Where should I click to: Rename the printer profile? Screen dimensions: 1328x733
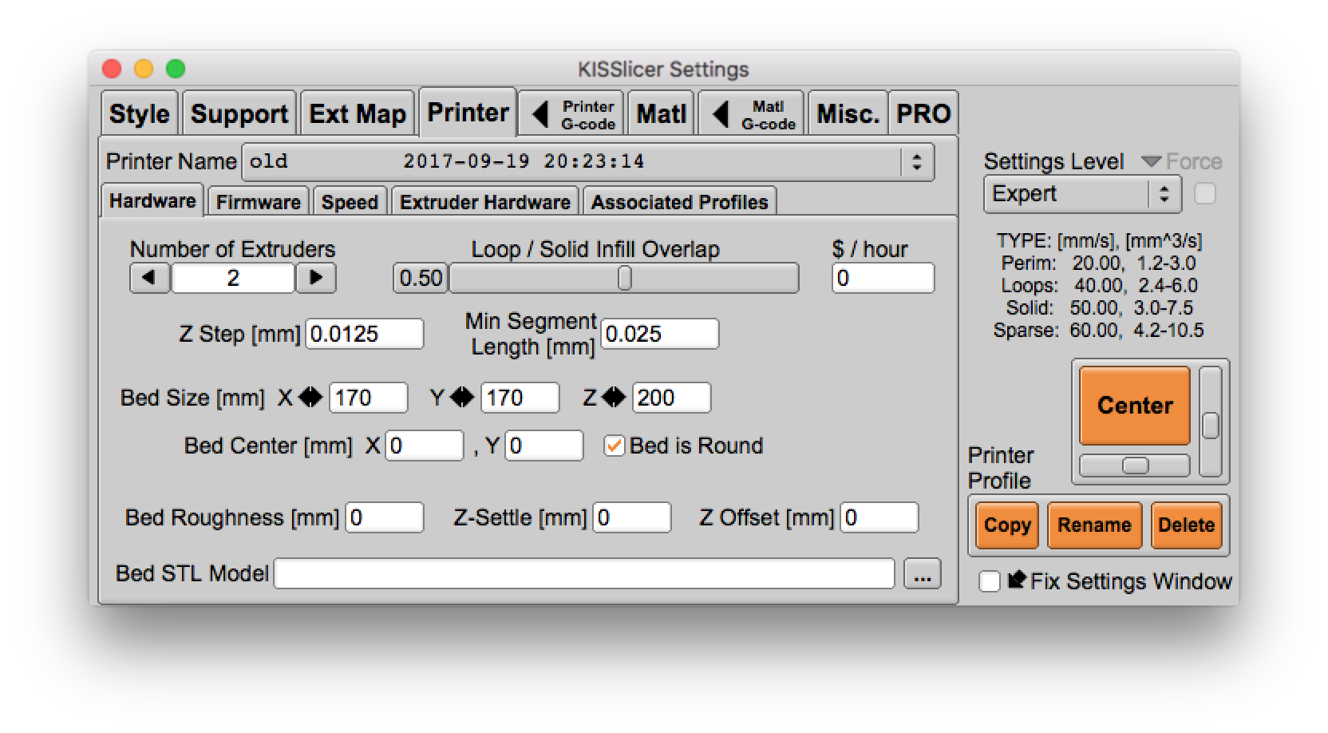[1094, 525]
